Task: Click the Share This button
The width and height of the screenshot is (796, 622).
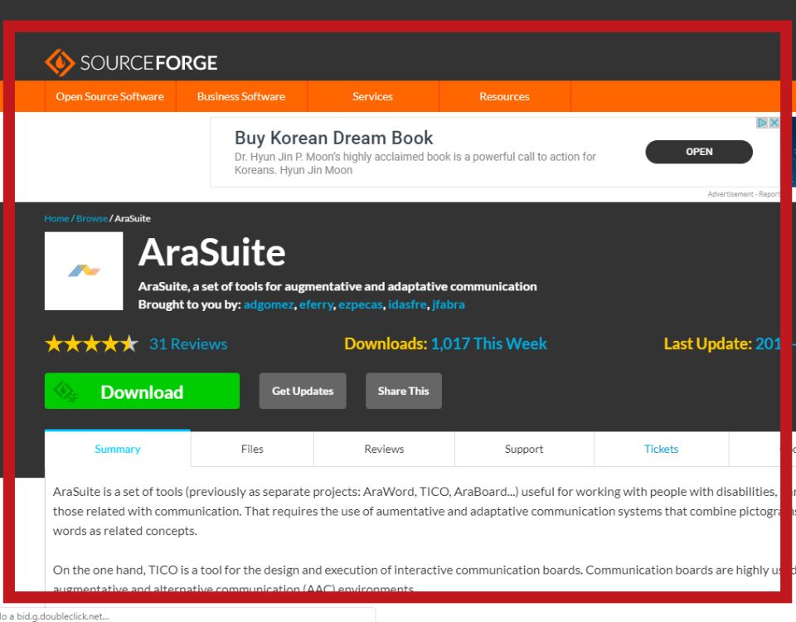Action: [x=404, y=391]
